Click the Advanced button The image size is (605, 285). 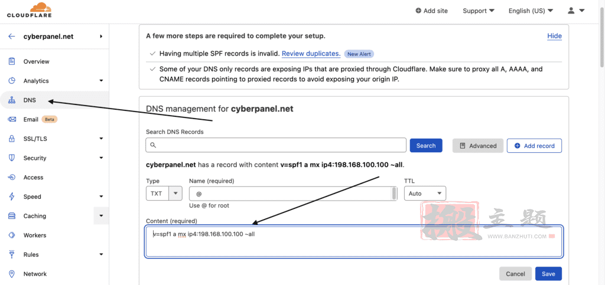click(478, 146)
